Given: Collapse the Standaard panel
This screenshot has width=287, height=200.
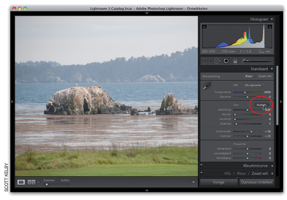Looking at the screenshot, I should (x=272, y=69).
